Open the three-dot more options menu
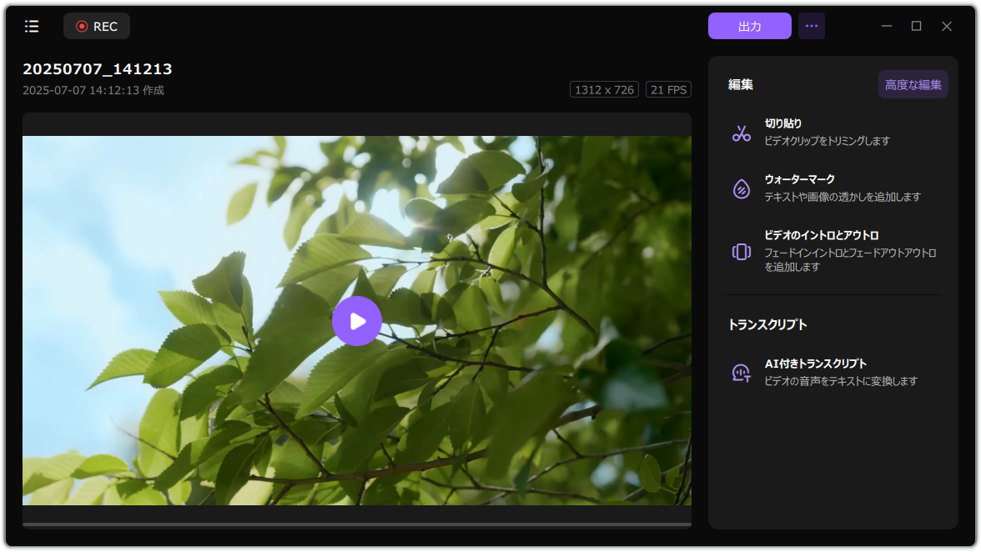 tap(811, 27)
